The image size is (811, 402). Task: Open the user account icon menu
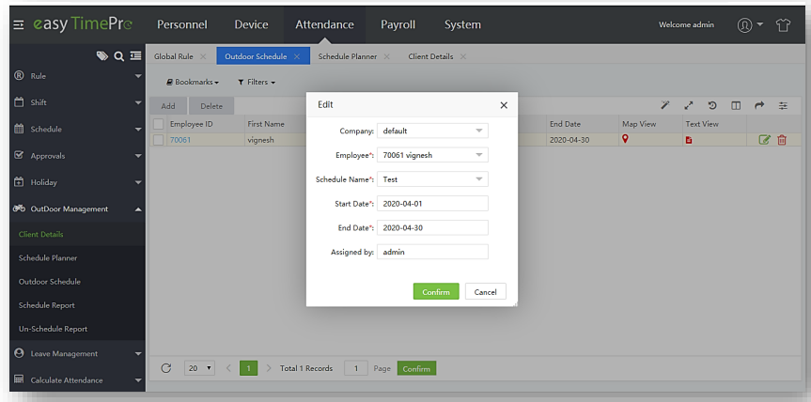[749, 24]
